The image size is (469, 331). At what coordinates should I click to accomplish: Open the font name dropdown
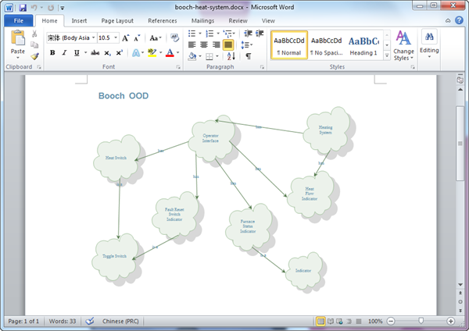tap(93, 37)
